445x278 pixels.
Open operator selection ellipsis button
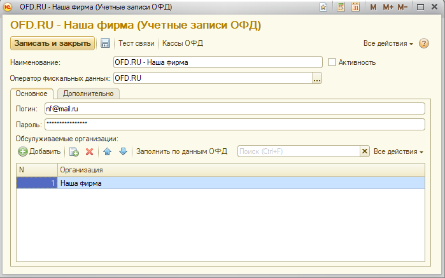click(x=317, y=78)
